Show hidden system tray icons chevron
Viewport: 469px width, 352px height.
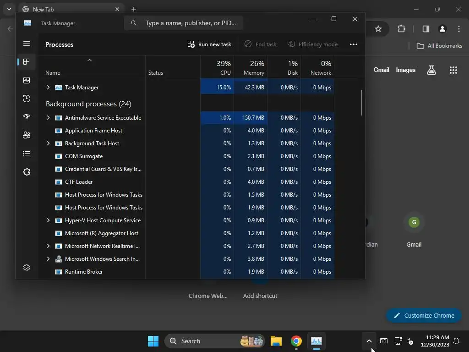coord(369,341)
